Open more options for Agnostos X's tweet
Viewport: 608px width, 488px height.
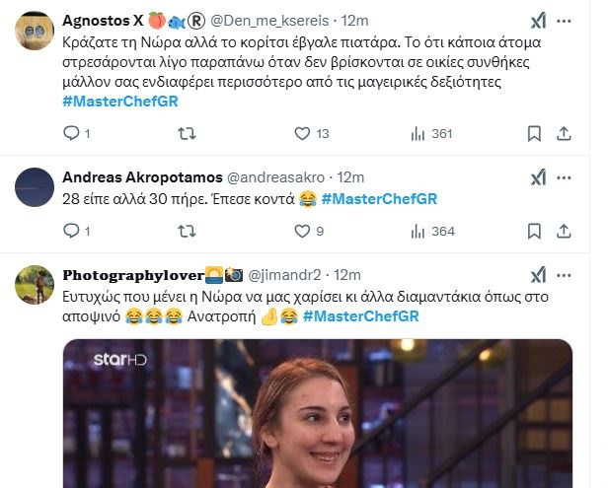point(564,21)
